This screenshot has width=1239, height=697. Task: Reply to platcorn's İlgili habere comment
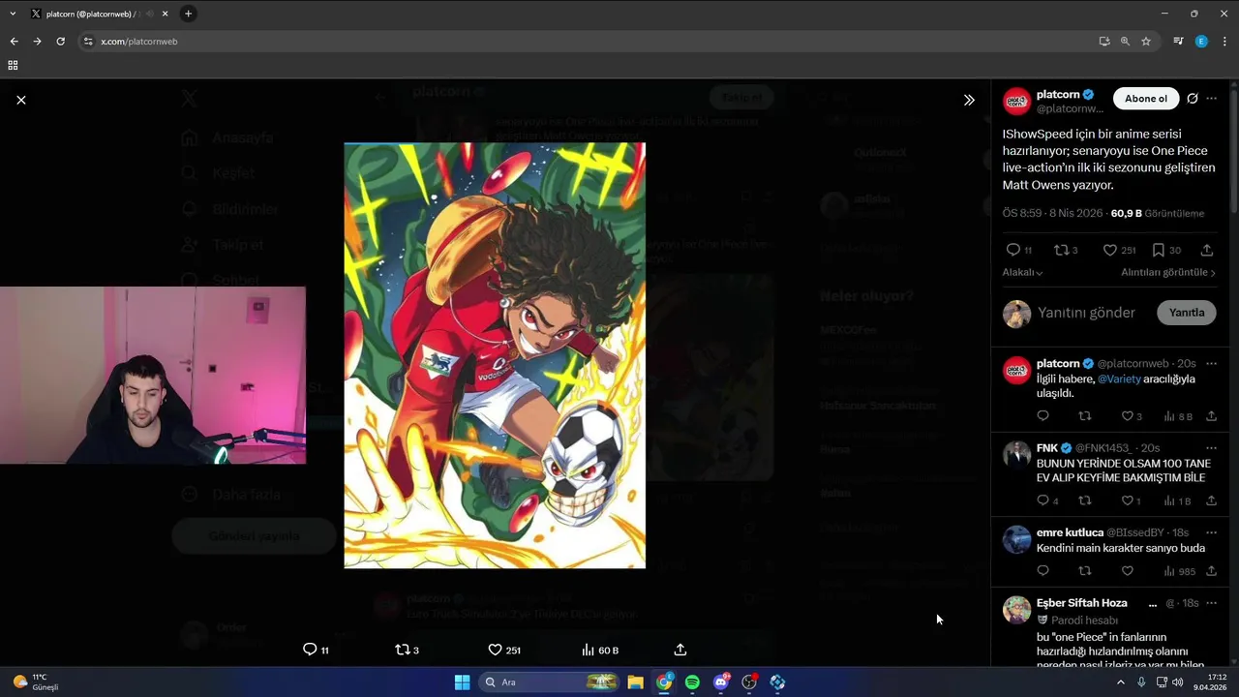pos(1043,416)
